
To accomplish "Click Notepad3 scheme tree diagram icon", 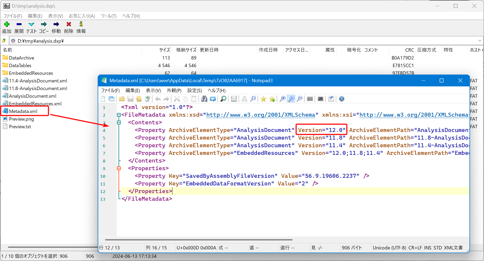I will [x=244, y=99].
